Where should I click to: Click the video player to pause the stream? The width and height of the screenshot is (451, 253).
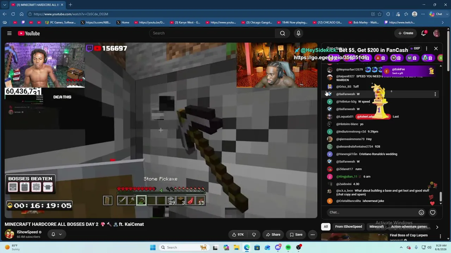tap(161, 130)
